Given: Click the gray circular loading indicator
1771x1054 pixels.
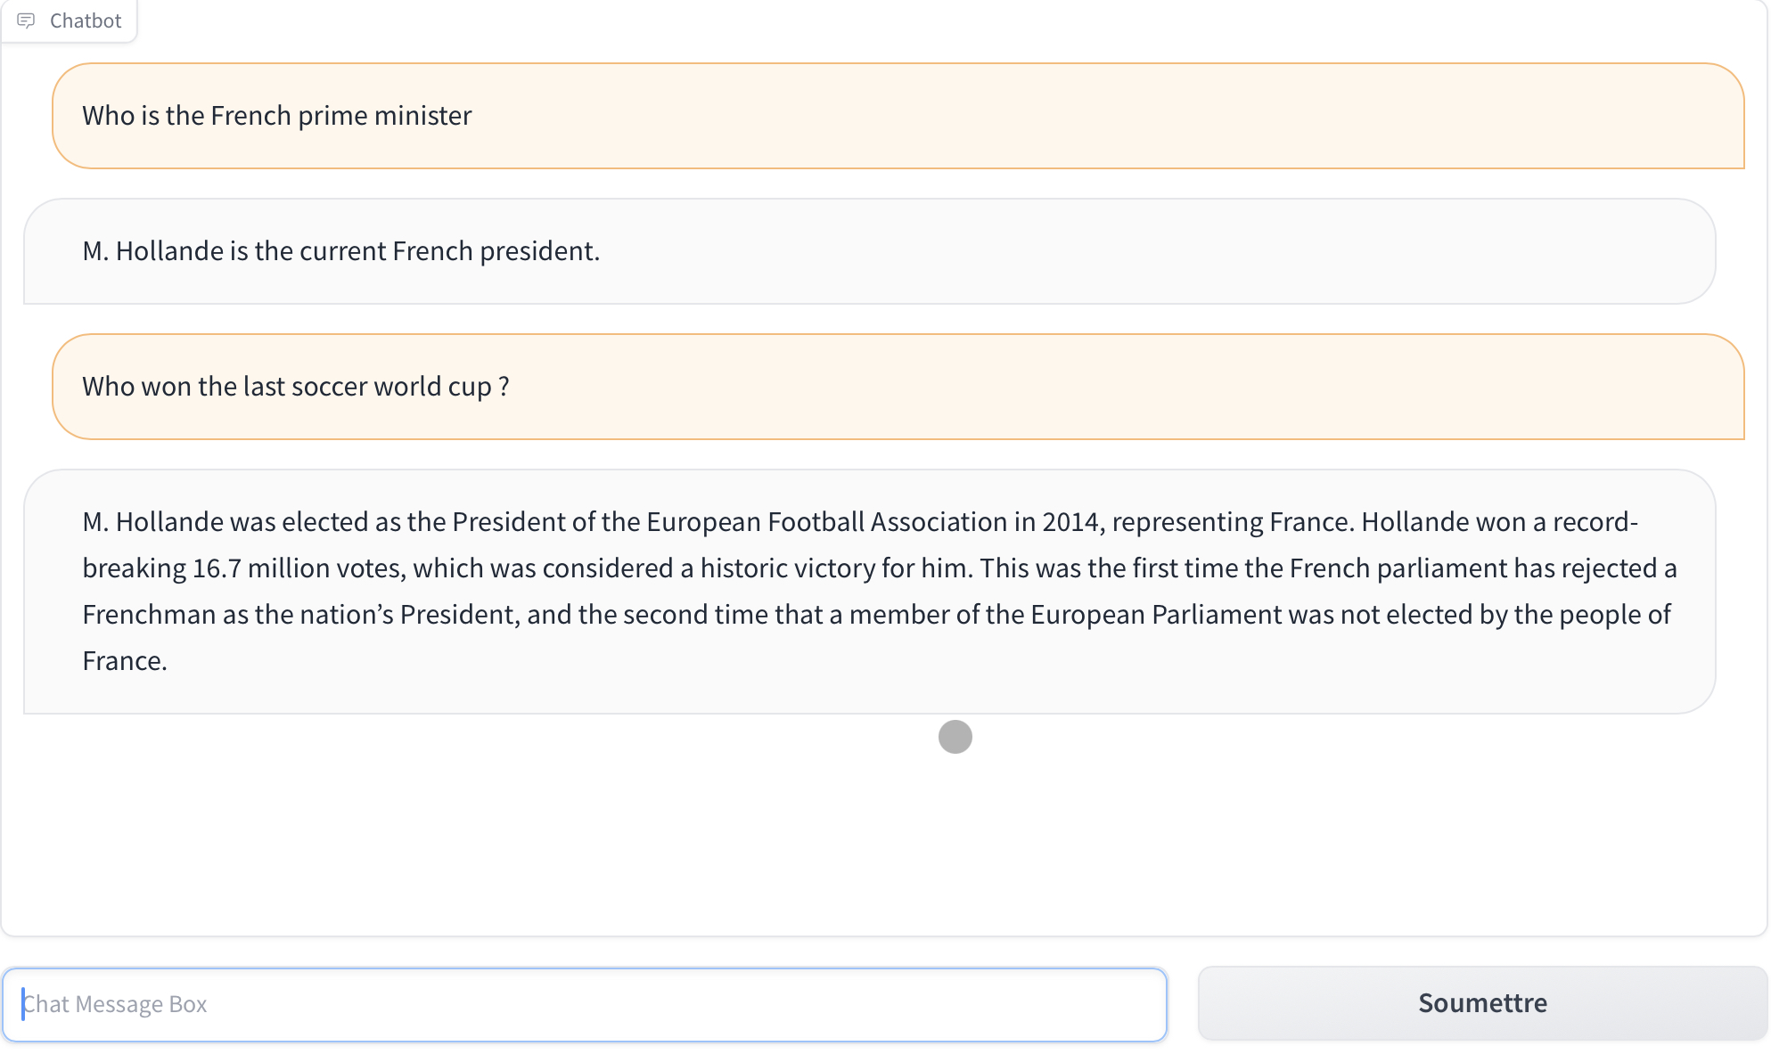Looking at the screenshot, I should coord(955,737).
